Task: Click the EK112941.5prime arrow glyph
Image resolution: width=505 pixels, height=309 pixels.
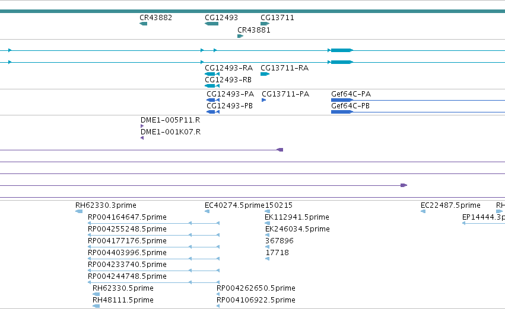Action: (x=267, y=223)
